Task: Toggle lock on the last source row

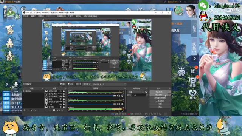Action: [64, 107]
